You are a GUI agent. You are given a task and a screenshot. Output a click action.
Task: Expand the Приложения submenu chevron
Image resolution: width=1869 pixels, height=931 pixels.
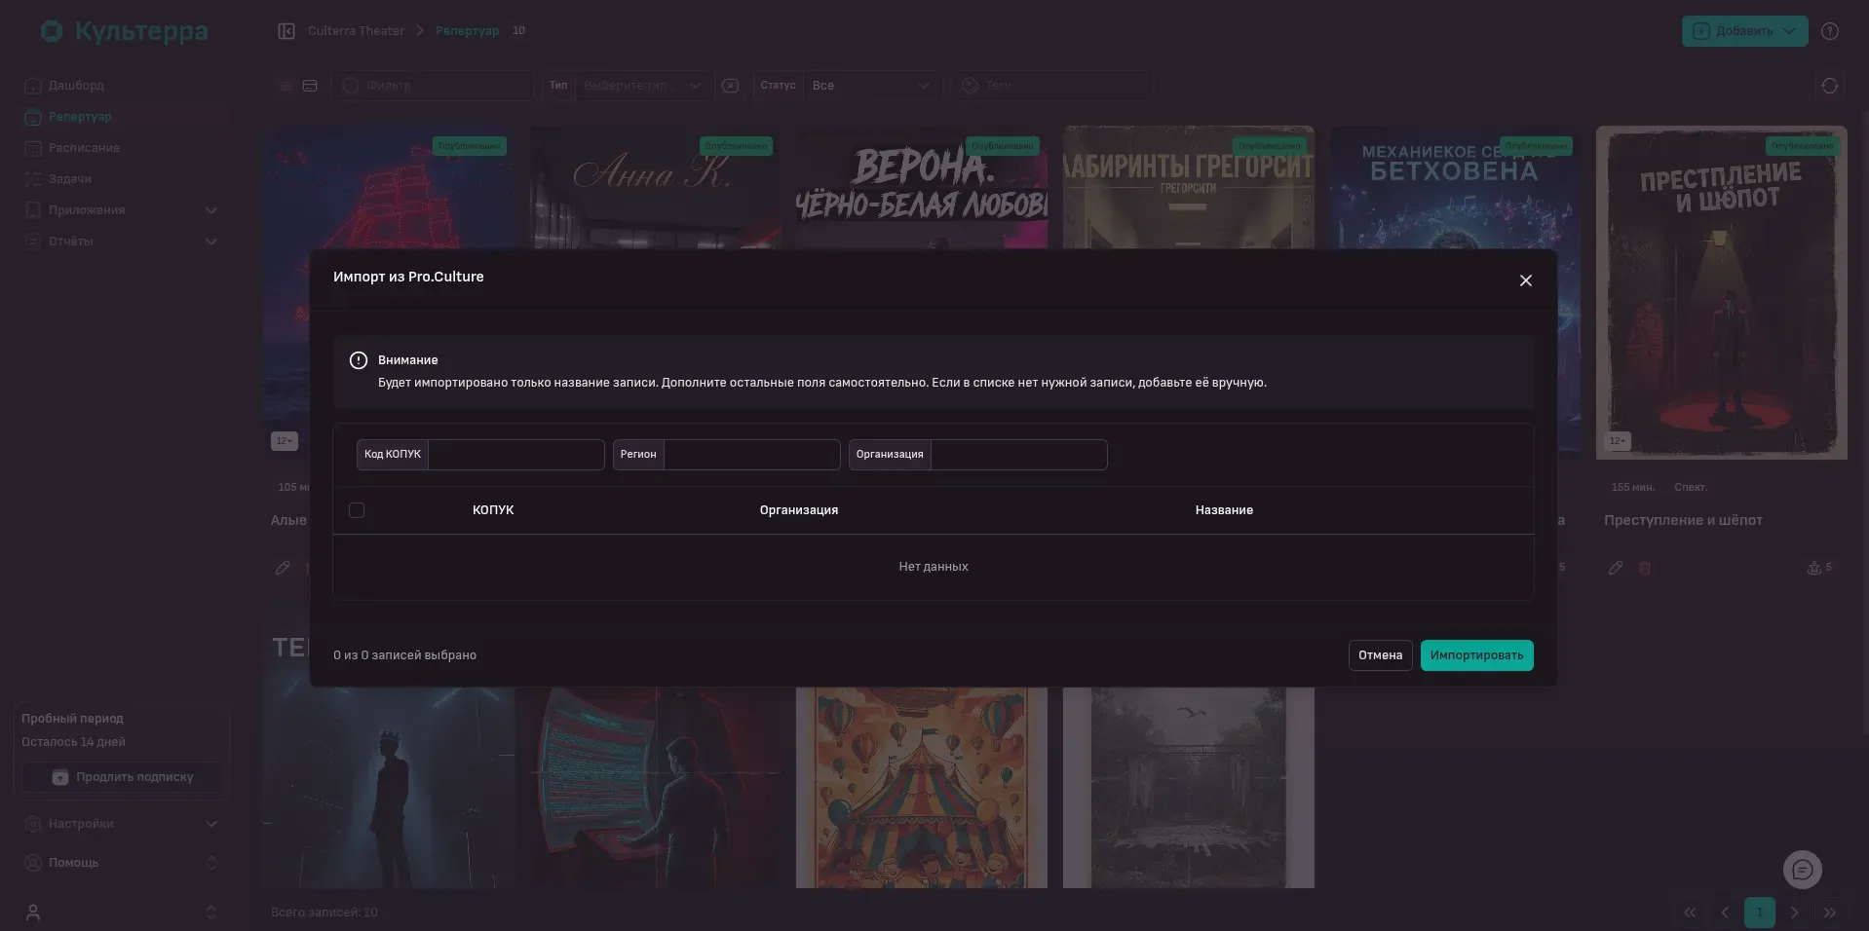tap(211, 210)
